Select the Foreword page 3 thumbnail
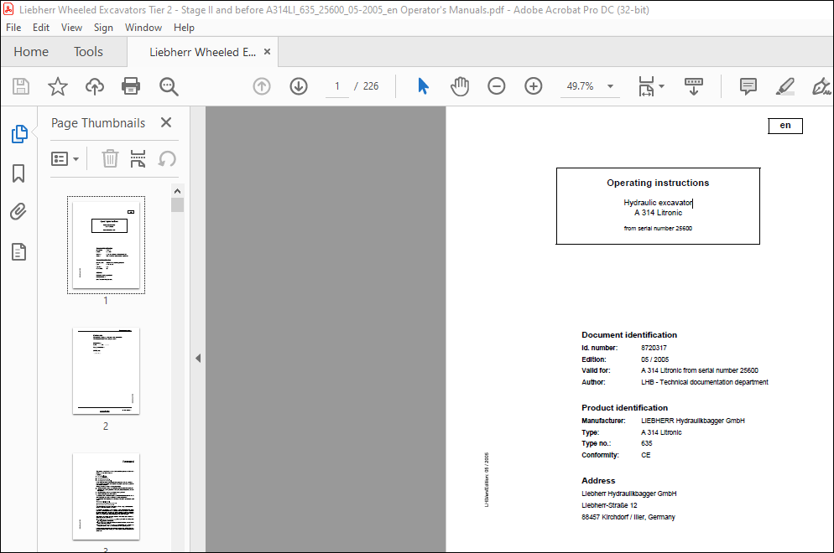 tap(106, 496)
